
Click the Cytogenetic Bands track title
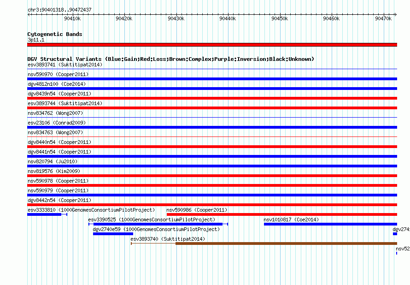[55, 34]
